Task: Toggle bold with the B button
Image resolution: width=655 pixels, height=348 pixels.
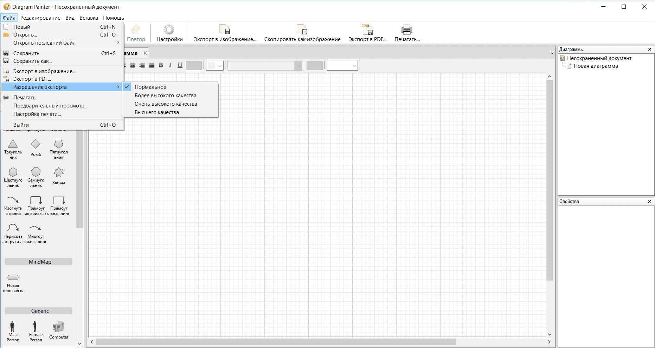Action: click(161, 65)
